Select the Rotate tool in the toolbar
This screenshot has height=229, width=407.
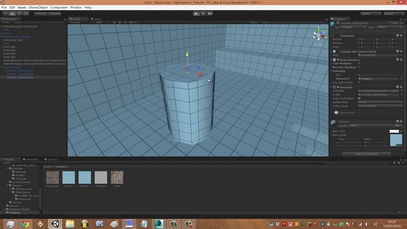19,13
